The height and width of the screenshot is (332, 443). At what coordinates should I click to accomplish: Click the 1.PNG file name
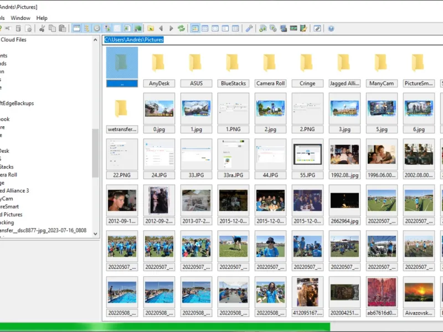[233, 129]
